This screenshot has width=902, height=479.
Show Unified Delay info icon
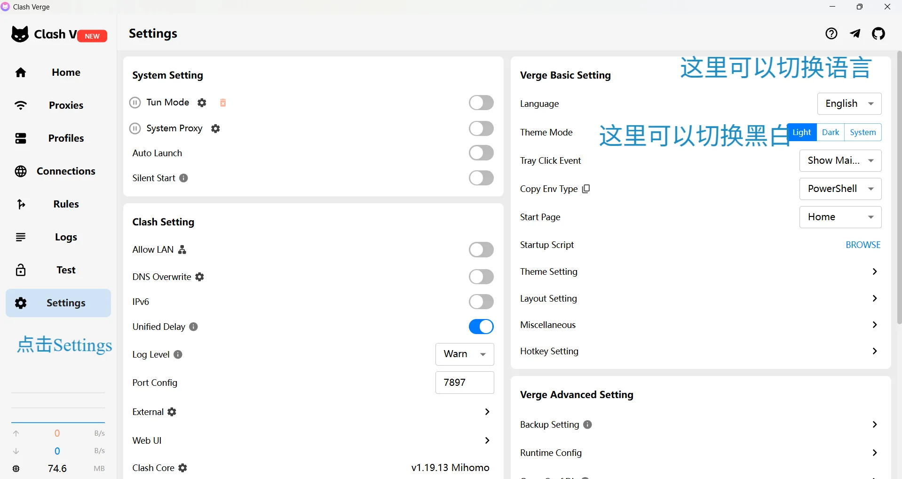pyautogui.click(x=193, y=327)
